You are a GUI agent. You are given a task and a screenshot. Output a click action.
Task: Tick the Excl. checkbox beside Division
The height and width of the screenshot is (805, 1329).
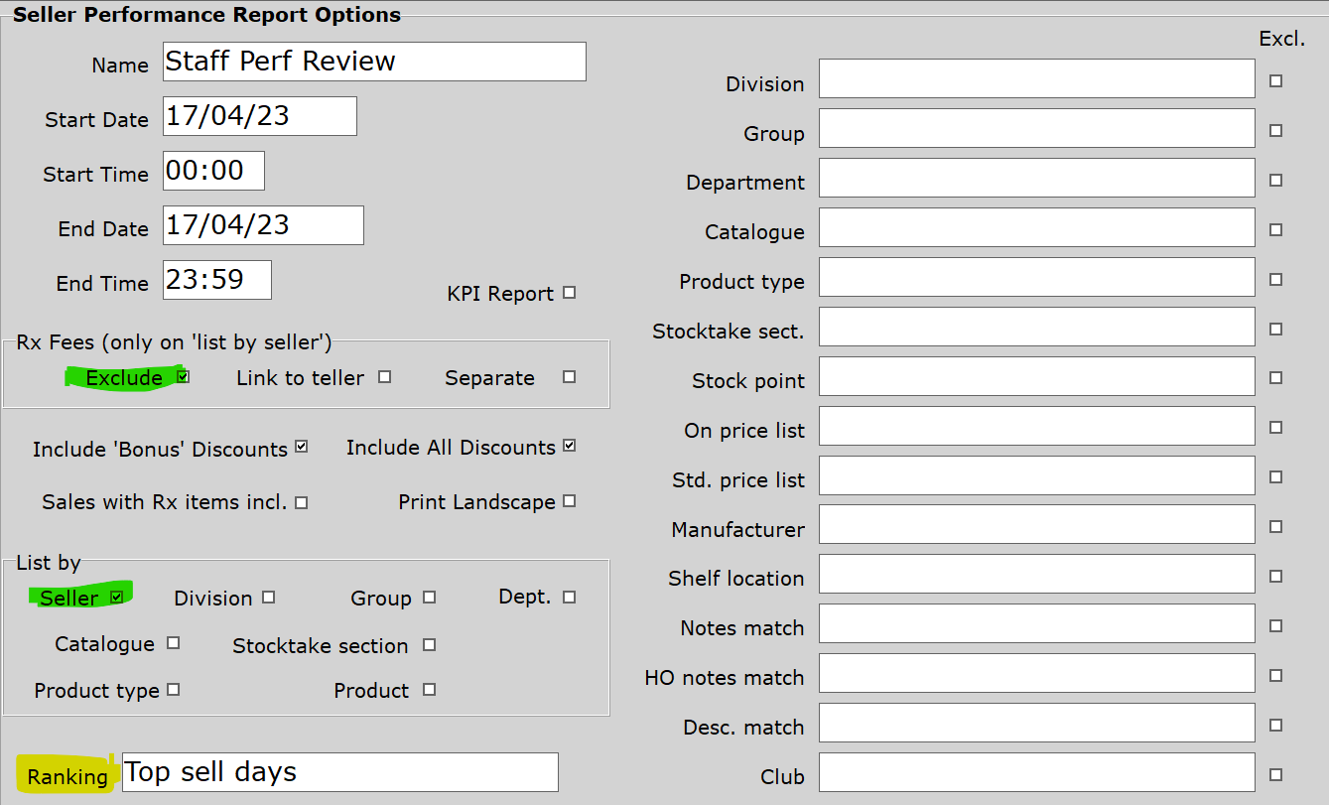[1276, 81]
